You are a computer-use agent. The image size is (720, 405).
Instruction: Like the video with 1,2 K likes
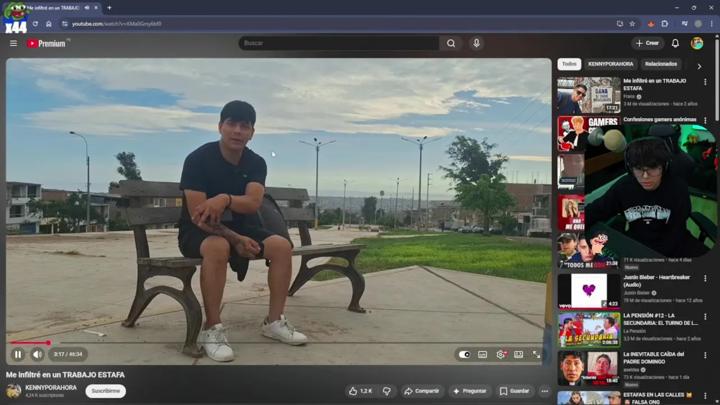[361, 391]
